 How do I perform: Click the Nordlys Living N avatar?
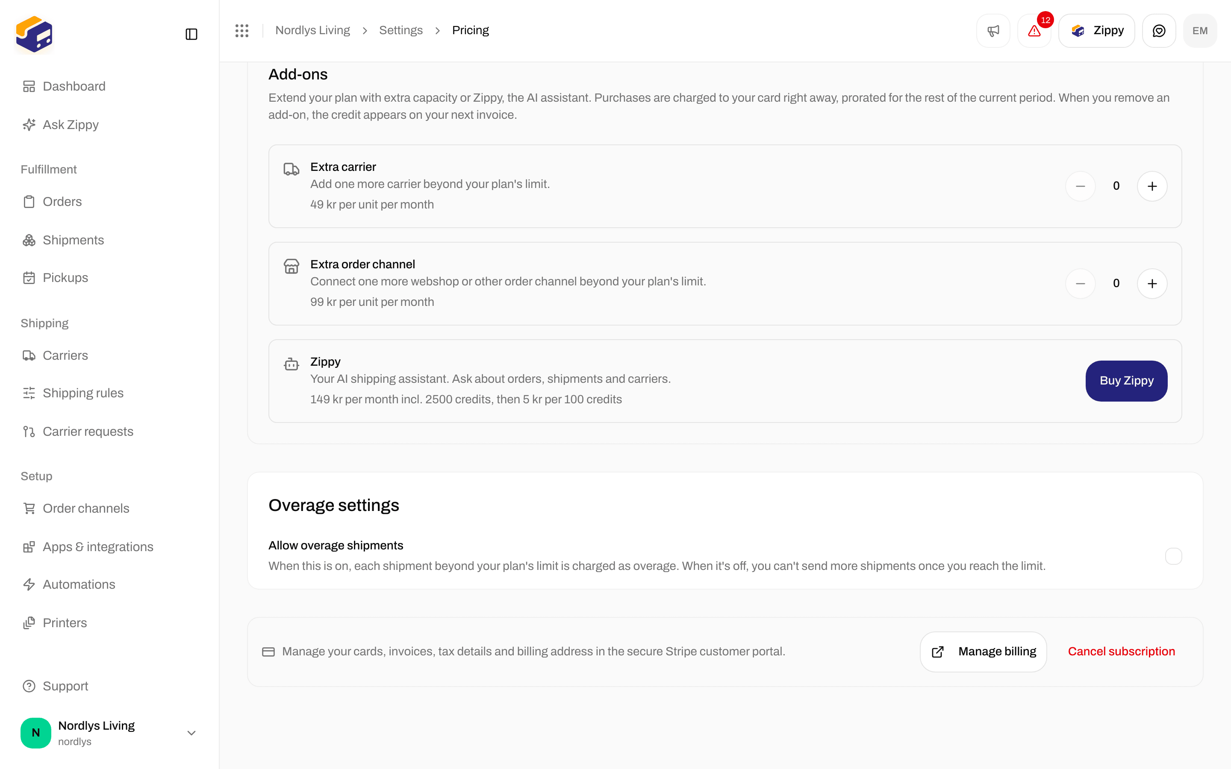coord(35,733)
